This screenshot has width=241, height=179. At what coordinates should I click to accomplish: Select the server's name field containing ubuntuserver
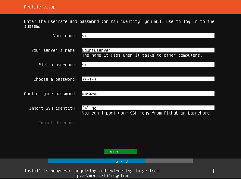pyautogui.click(x=148, y=50)
